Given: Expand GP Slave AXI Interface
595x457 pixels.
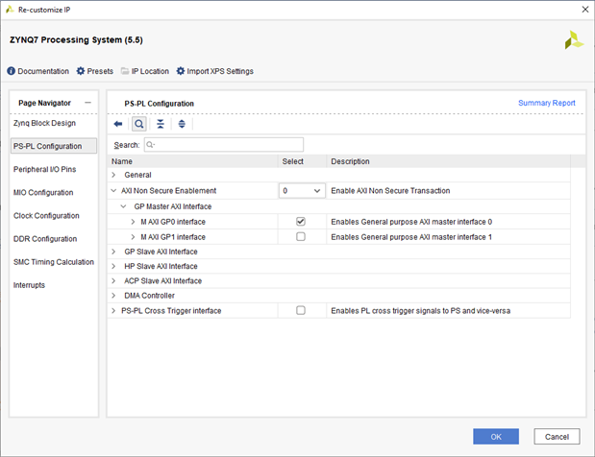Looking at the screenshot, I should coord(113,252).
